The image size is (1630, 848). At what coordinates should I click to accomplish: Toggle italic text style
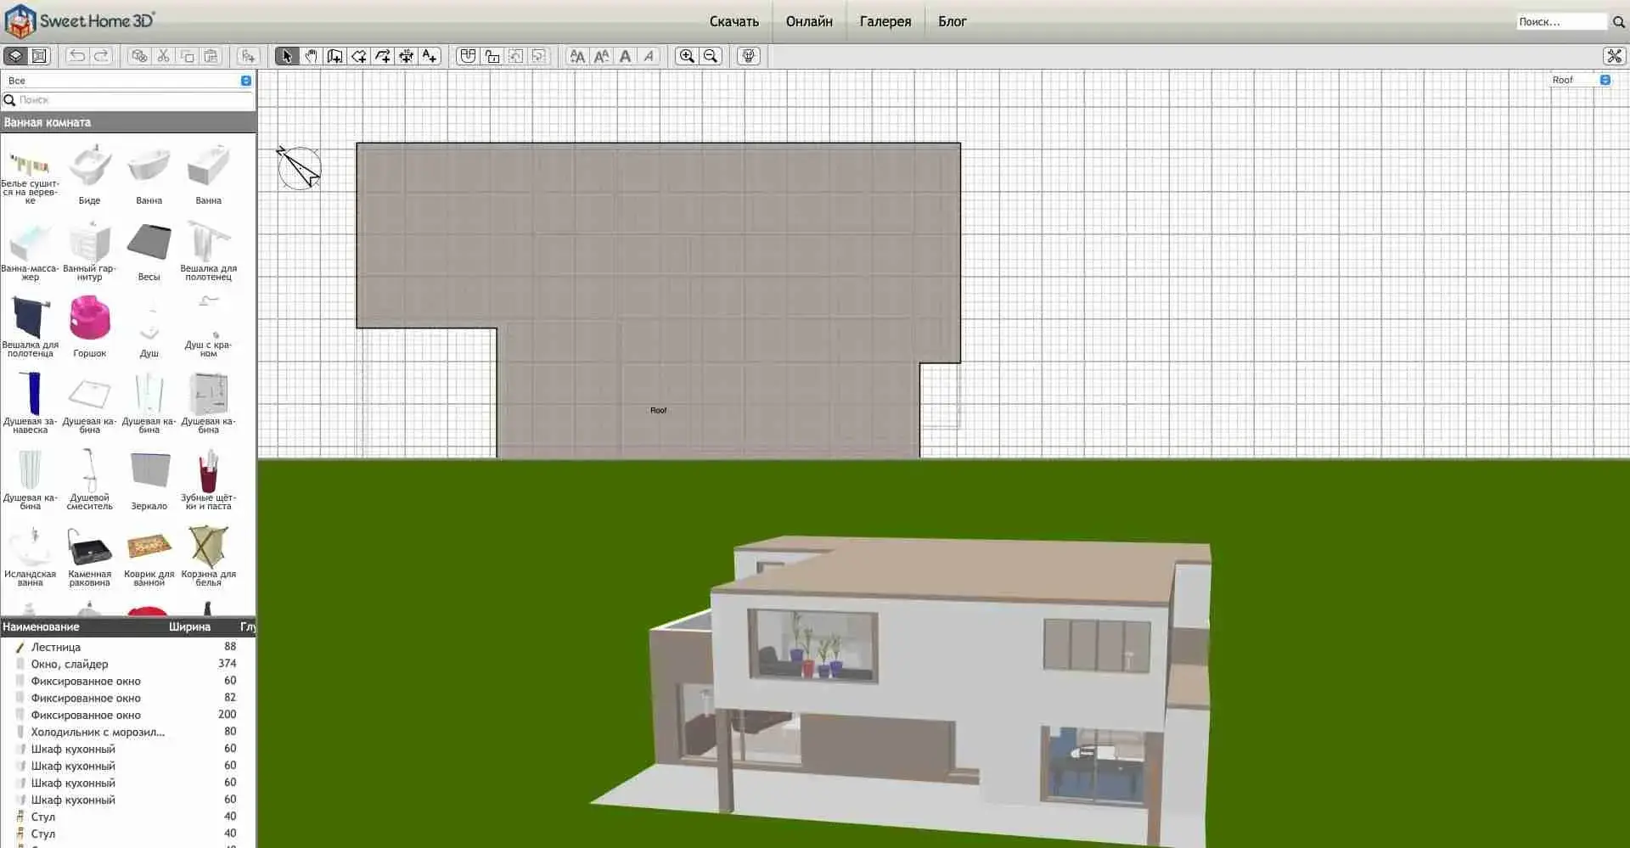(x=649, y=56)
